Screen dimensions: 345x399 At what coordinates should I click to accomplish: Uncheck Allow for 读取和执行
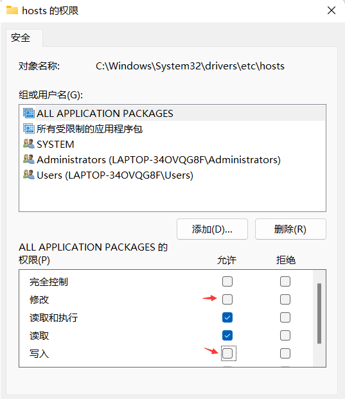coord(227,317)
